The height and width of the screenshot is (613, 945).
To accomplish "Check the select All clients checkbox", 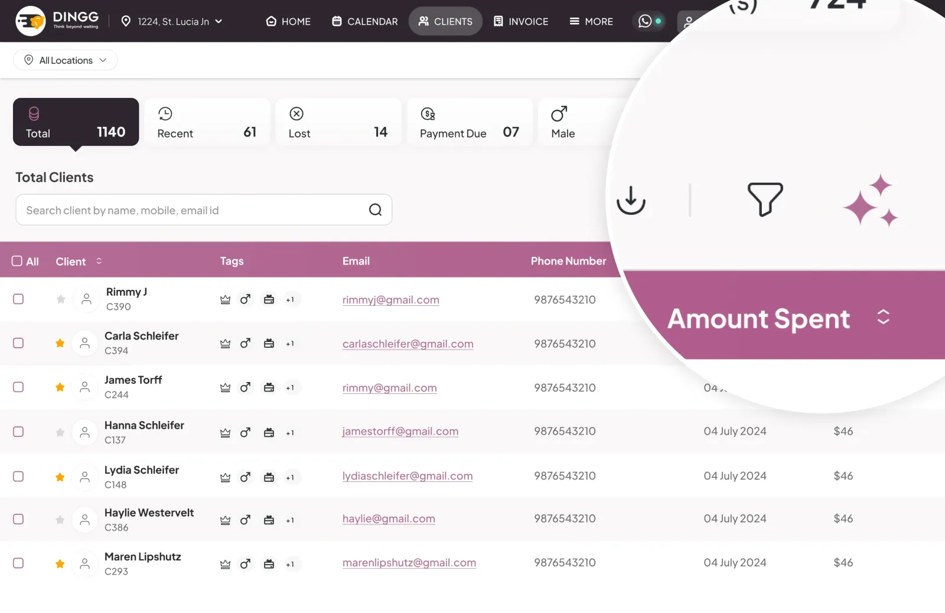I will [x=17, y=261].
